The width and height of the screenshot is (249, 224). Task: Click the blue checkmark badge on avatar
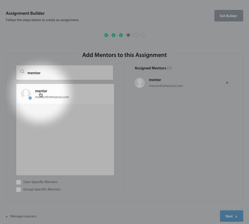[x=30, y=98]
